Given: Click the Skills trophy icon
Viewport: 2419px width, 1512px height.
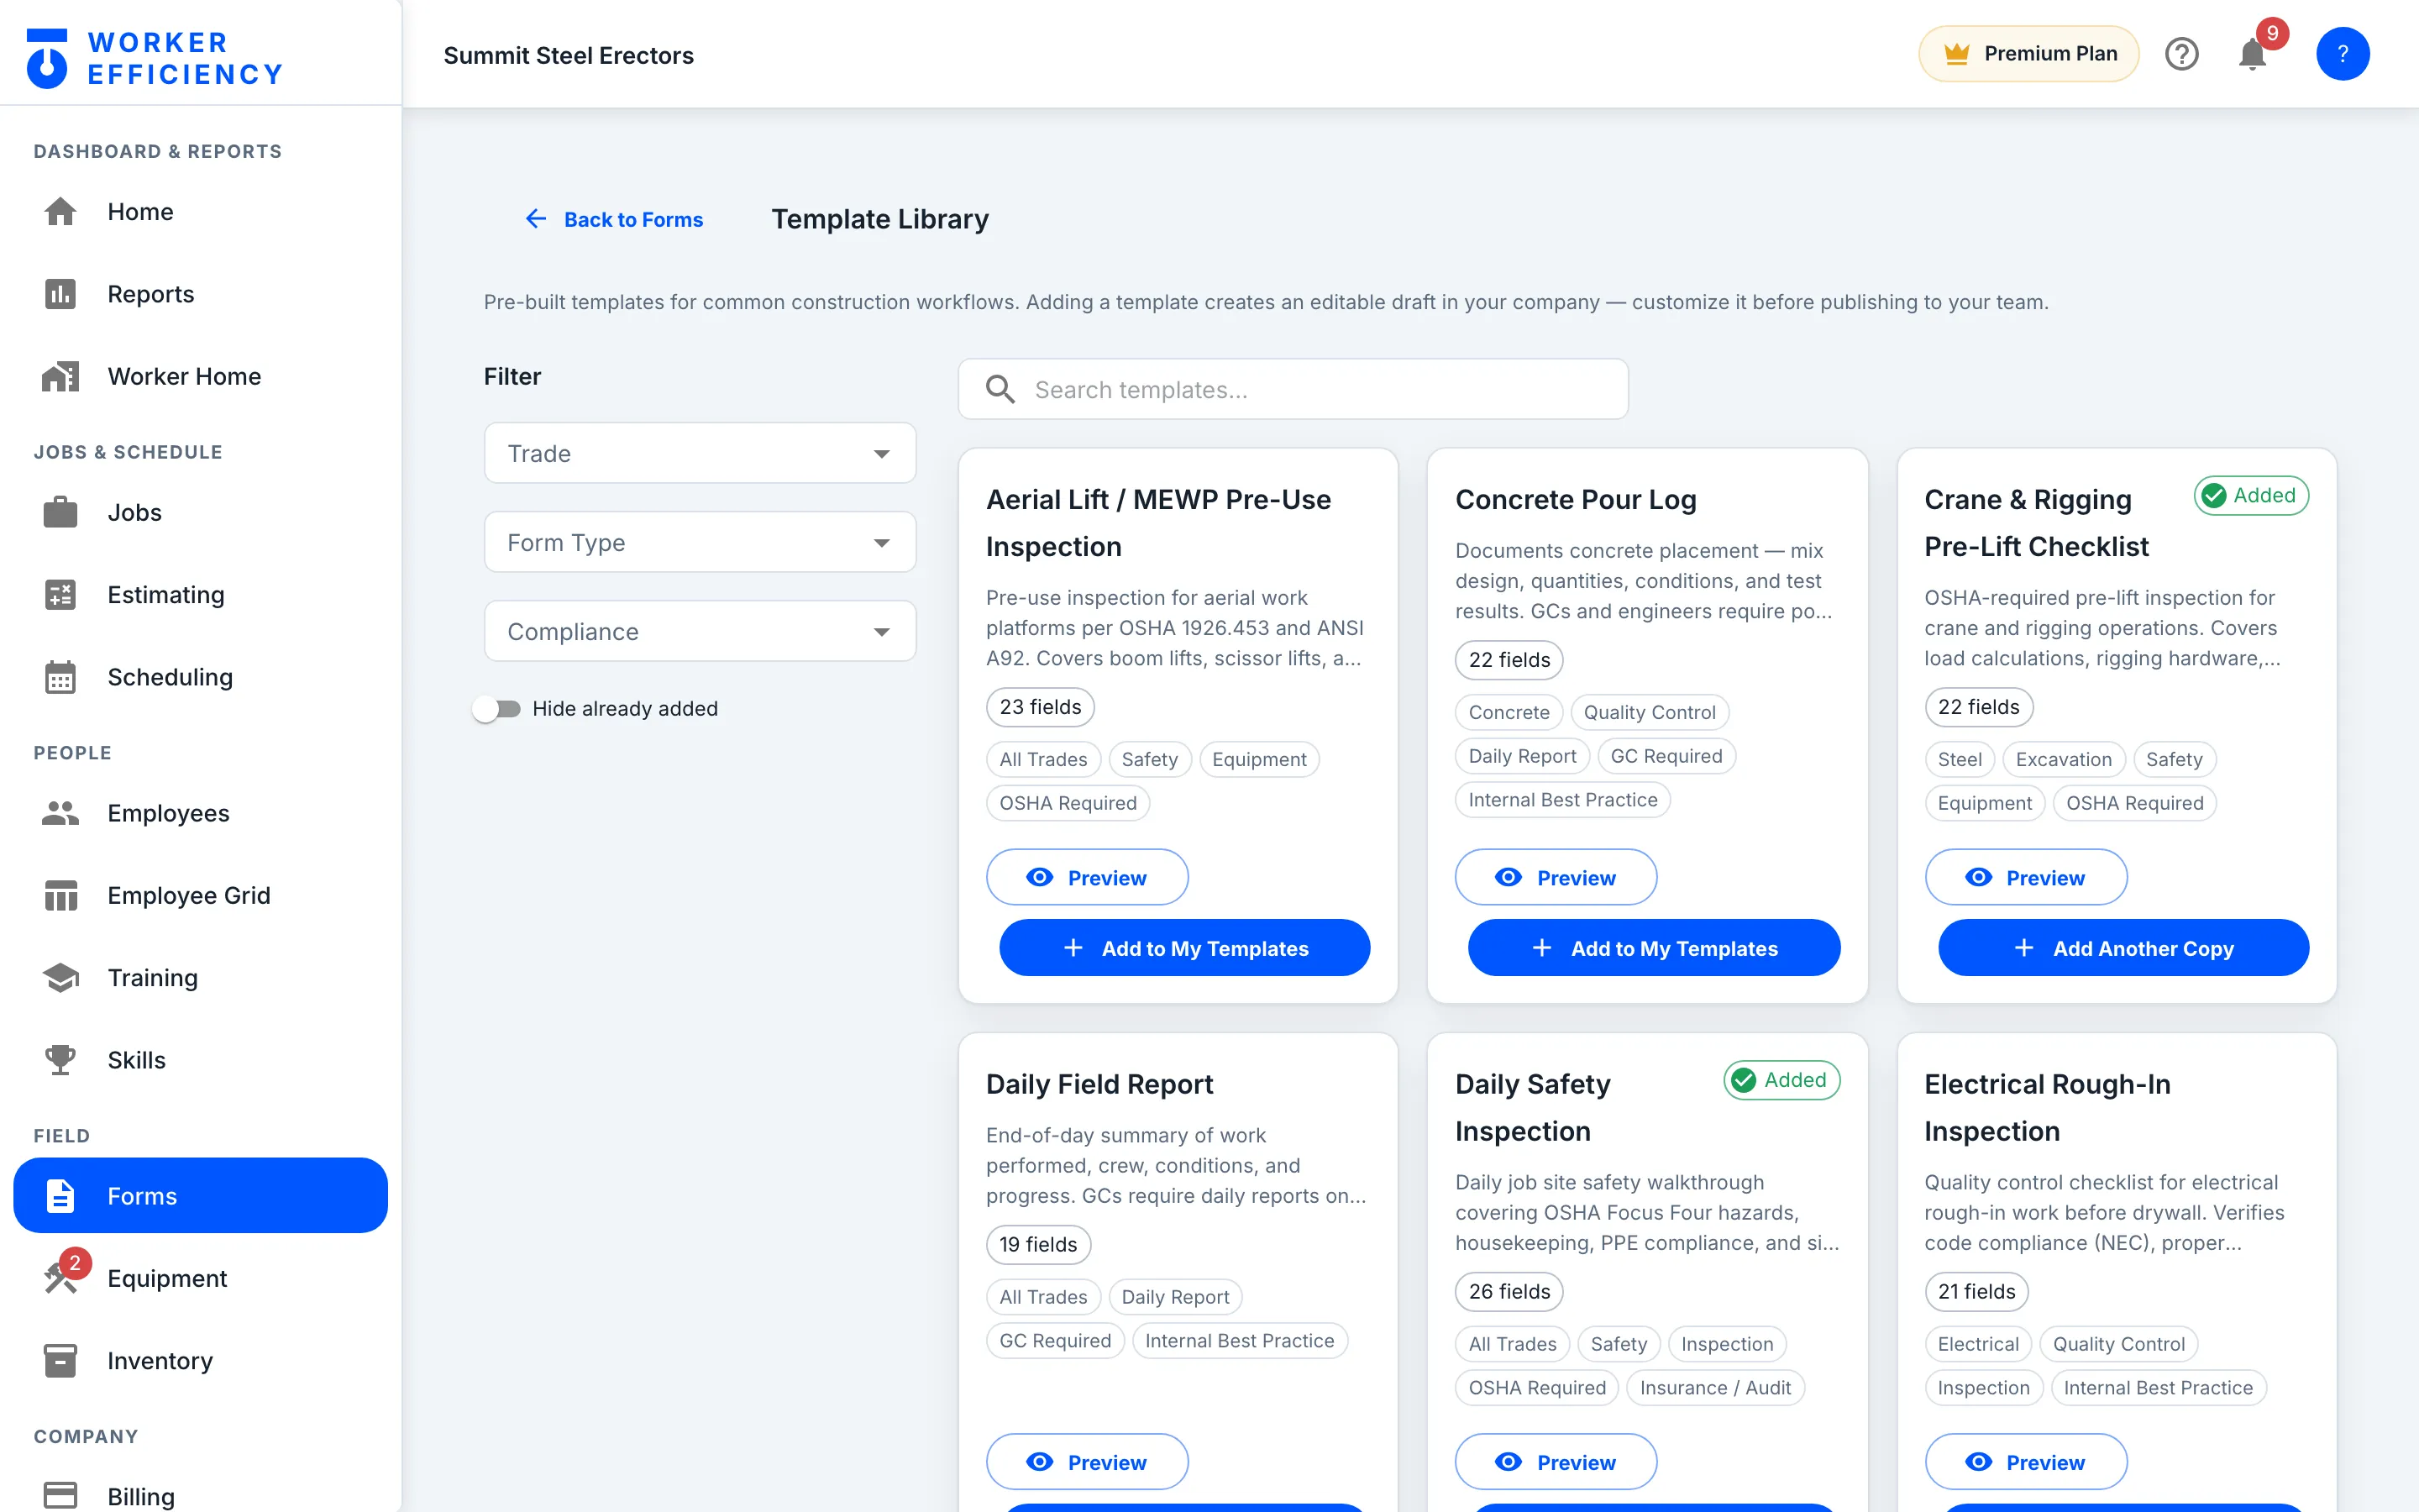Looking at the screenshot, I should (x=60, y=1060).
